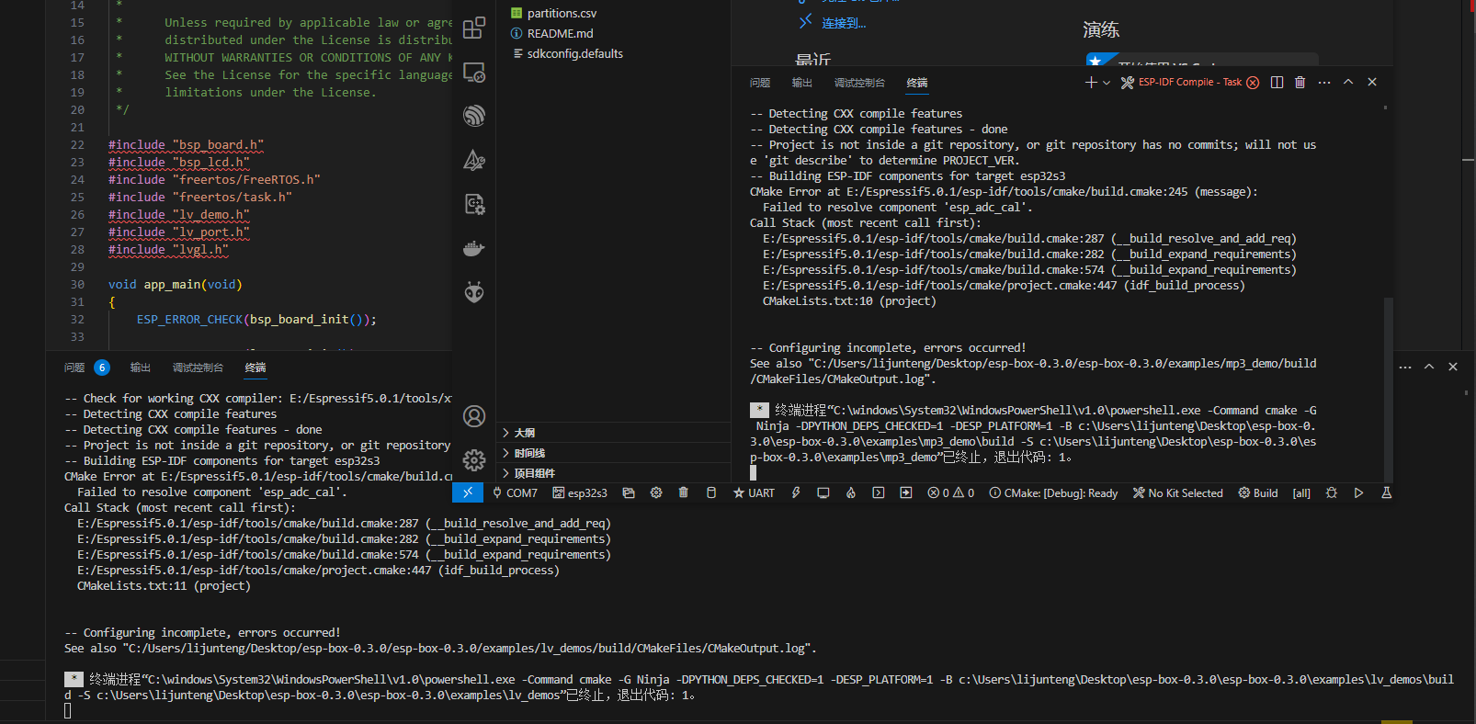The height and width of the screenshot is (724, 1476).
Task: Open errors and warnings count
Action: tap(951, 493)
